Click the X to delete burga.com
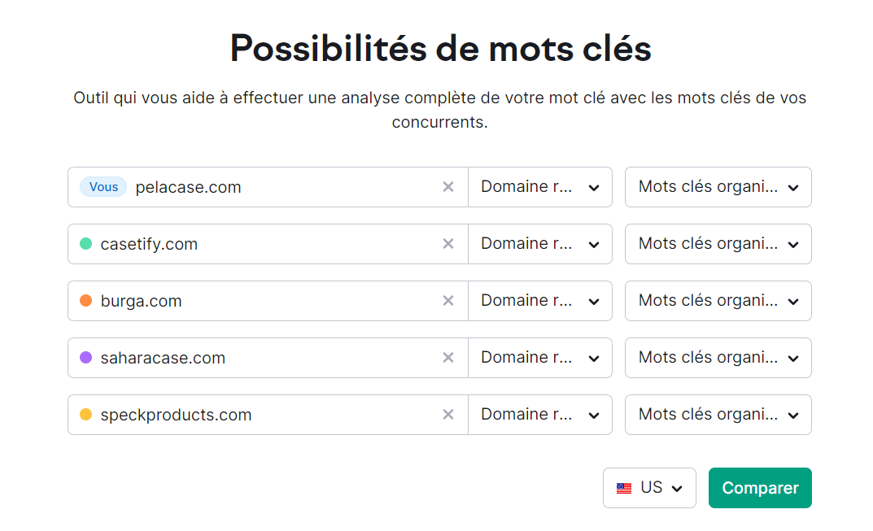873x531 pixels. point(448,301)
